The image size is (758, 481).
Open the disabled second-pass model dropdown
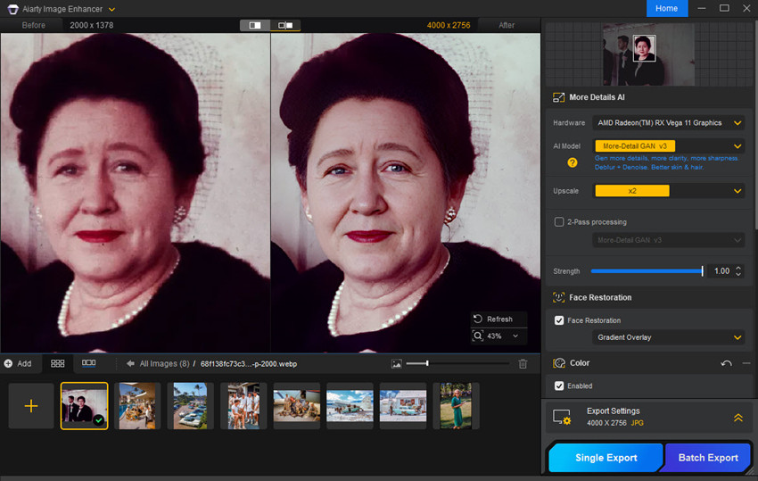[668, 240]
